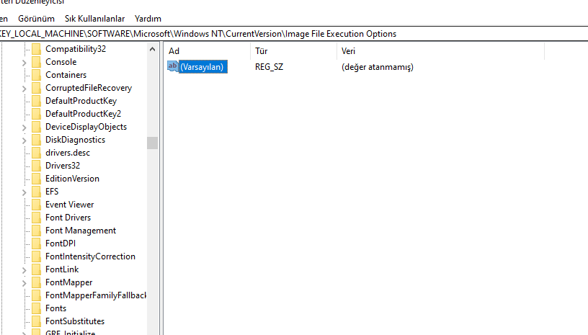Select the Fonts key label
The image size is (588, 335).
(x=55, y=308)
